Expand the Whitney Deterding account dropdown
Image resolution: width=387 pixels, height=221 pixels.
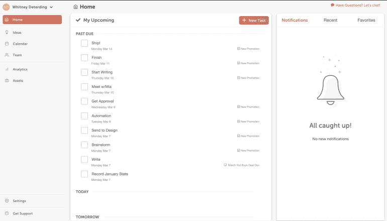pyautogui.click(x=51, y=7)
